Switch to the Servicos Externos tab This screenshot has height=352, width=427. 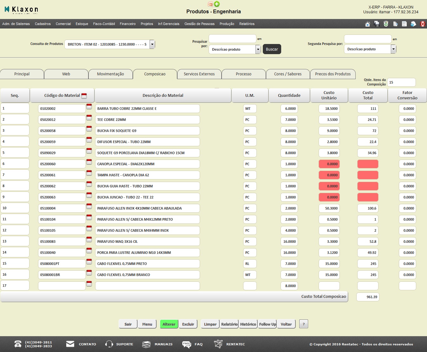tap(199, 74)
